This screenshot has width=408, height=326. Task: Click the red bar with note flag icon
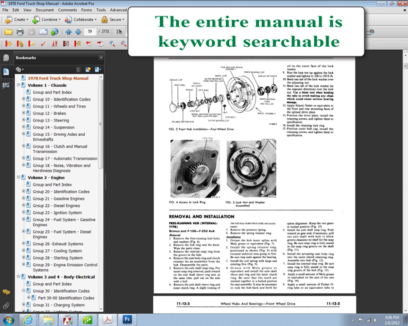(31, 43)
